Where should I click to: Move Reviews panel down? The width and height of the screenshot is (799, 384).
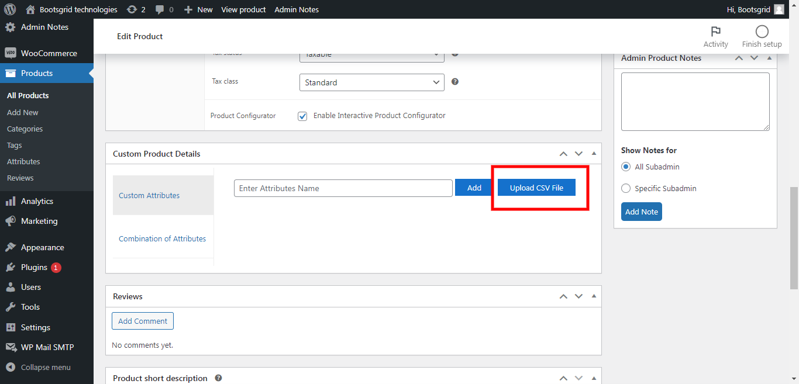point(578,296)
